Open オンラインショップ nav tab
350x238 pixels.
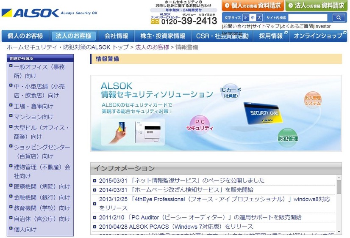click(318, 36)
